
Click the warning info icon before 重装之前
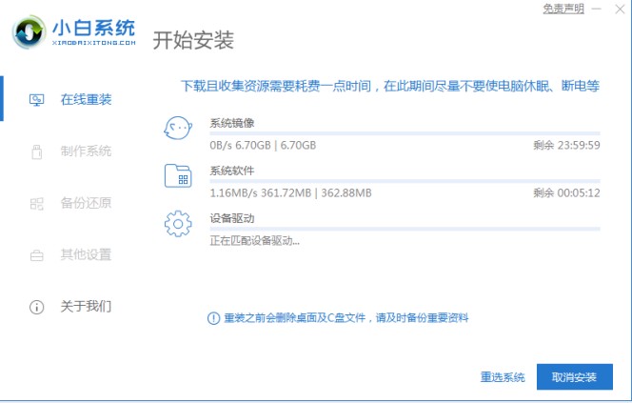[213, 318]
